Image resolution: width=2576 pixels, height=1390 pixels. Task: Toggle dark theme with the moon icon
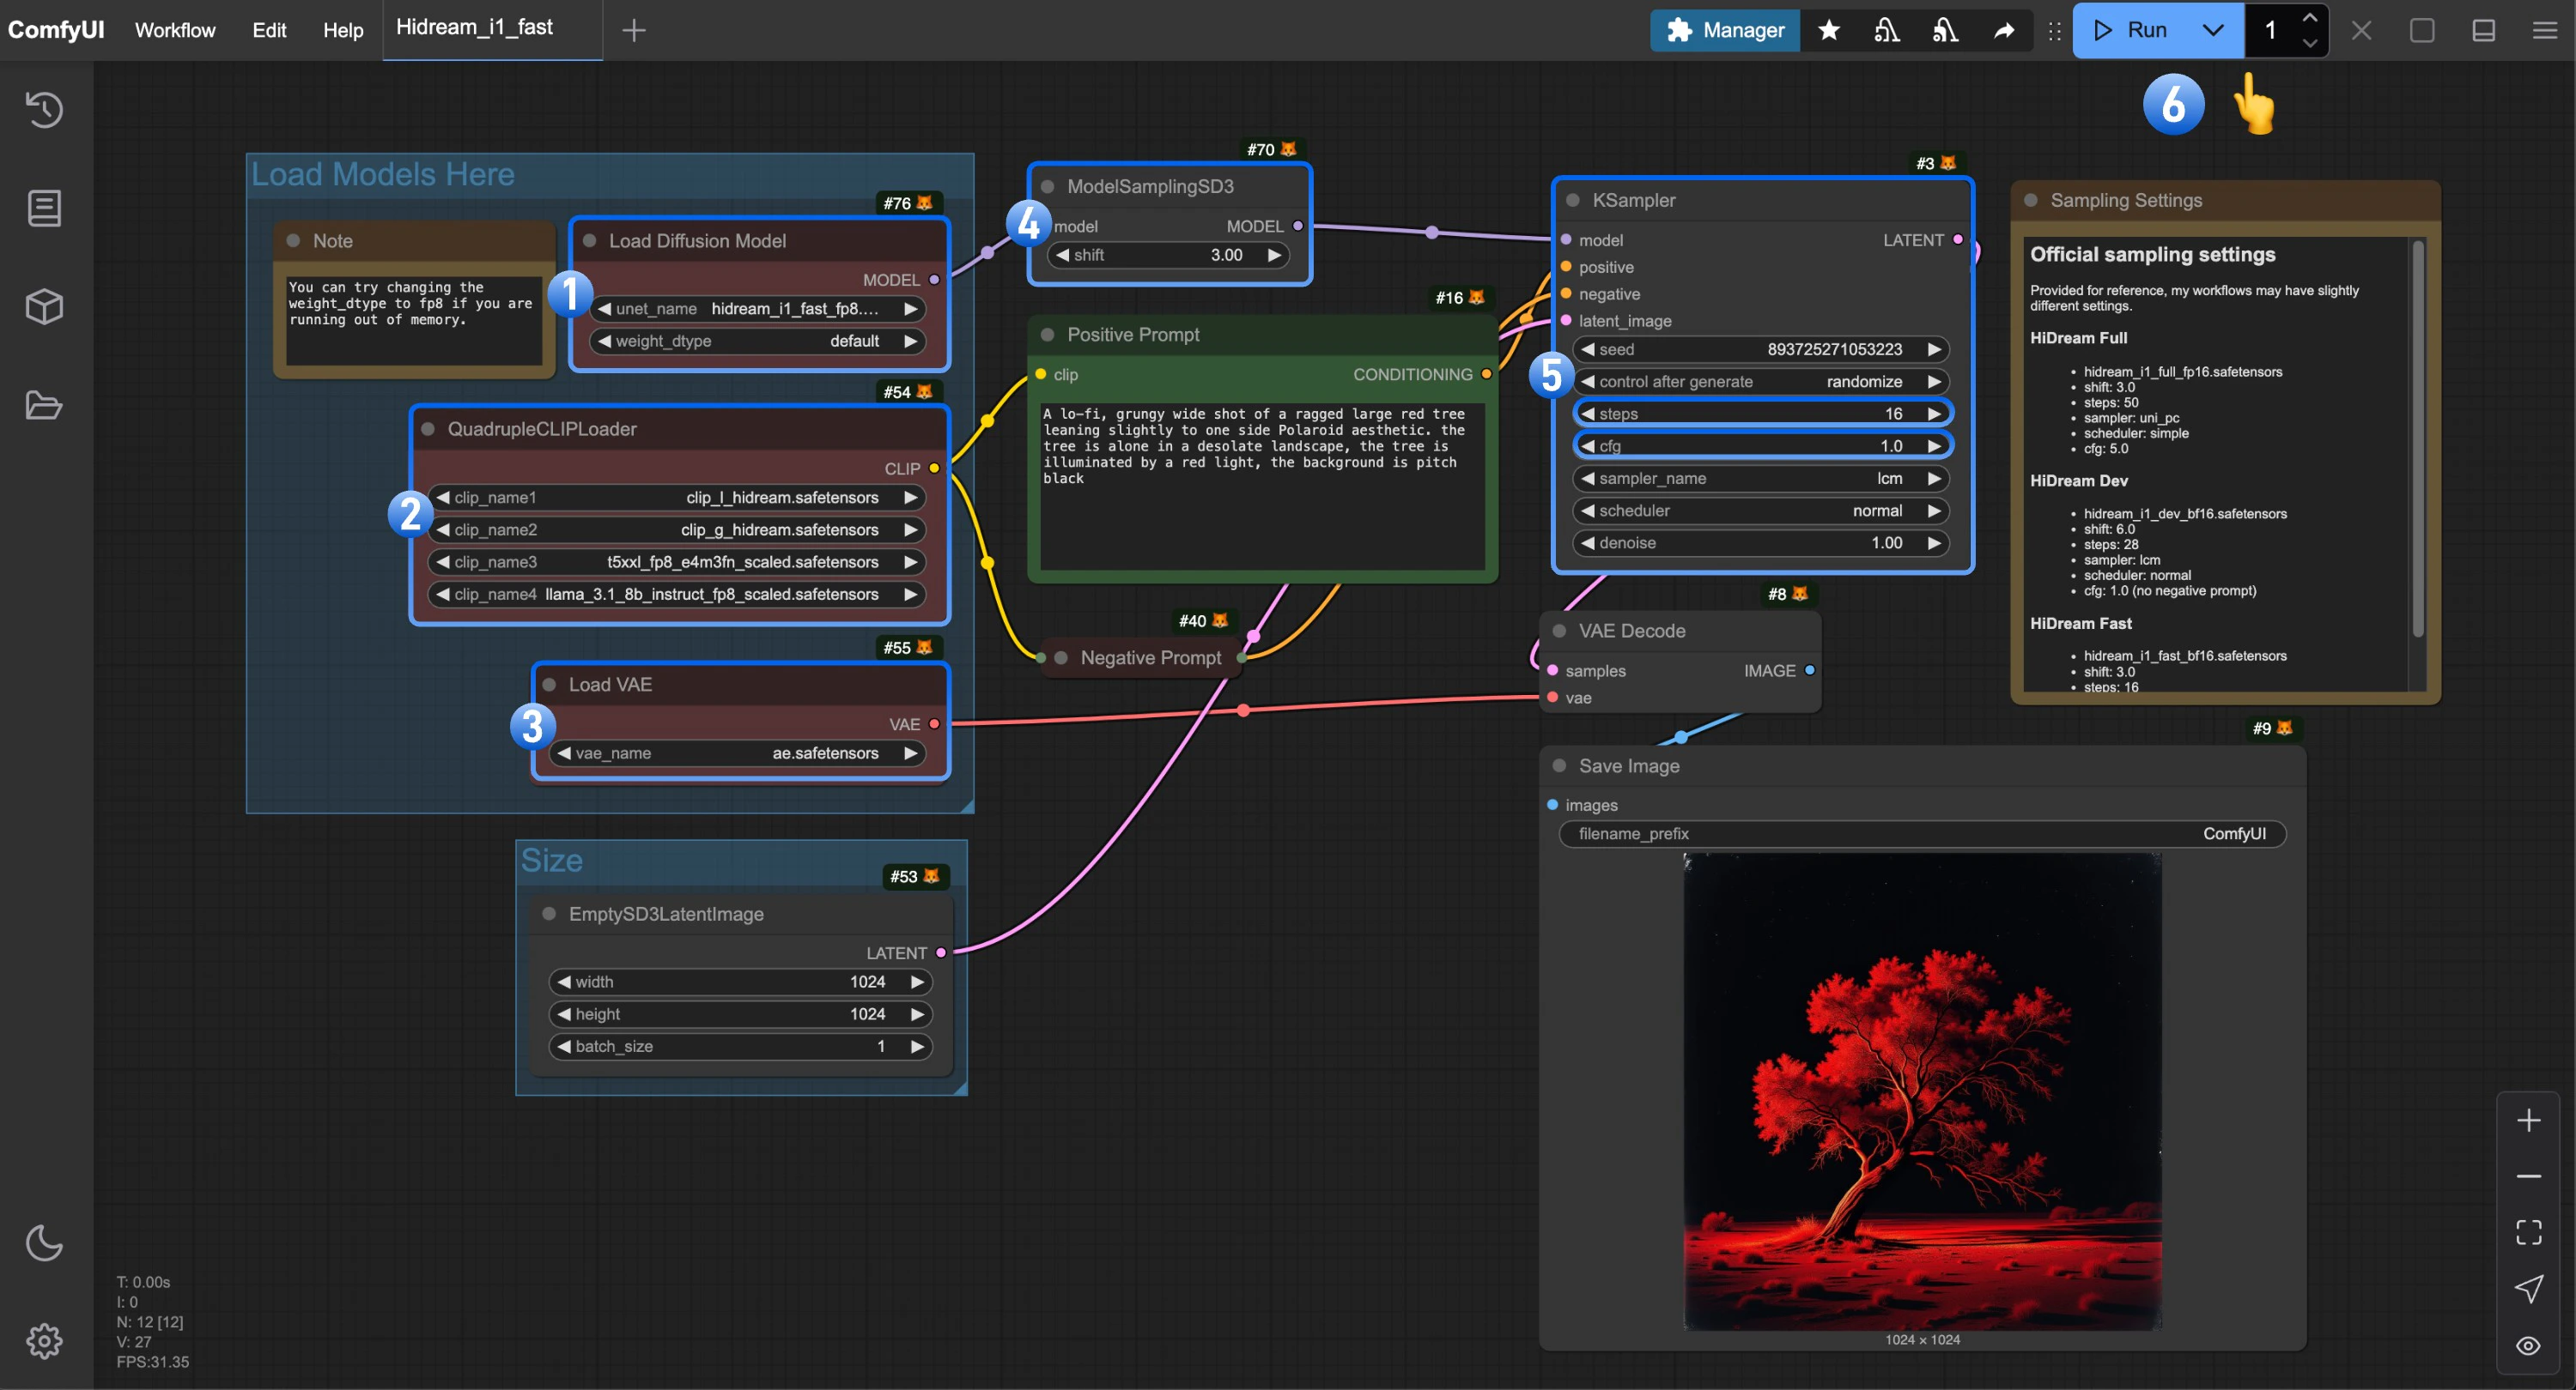pyautogui.click(x=44, y=1243)
